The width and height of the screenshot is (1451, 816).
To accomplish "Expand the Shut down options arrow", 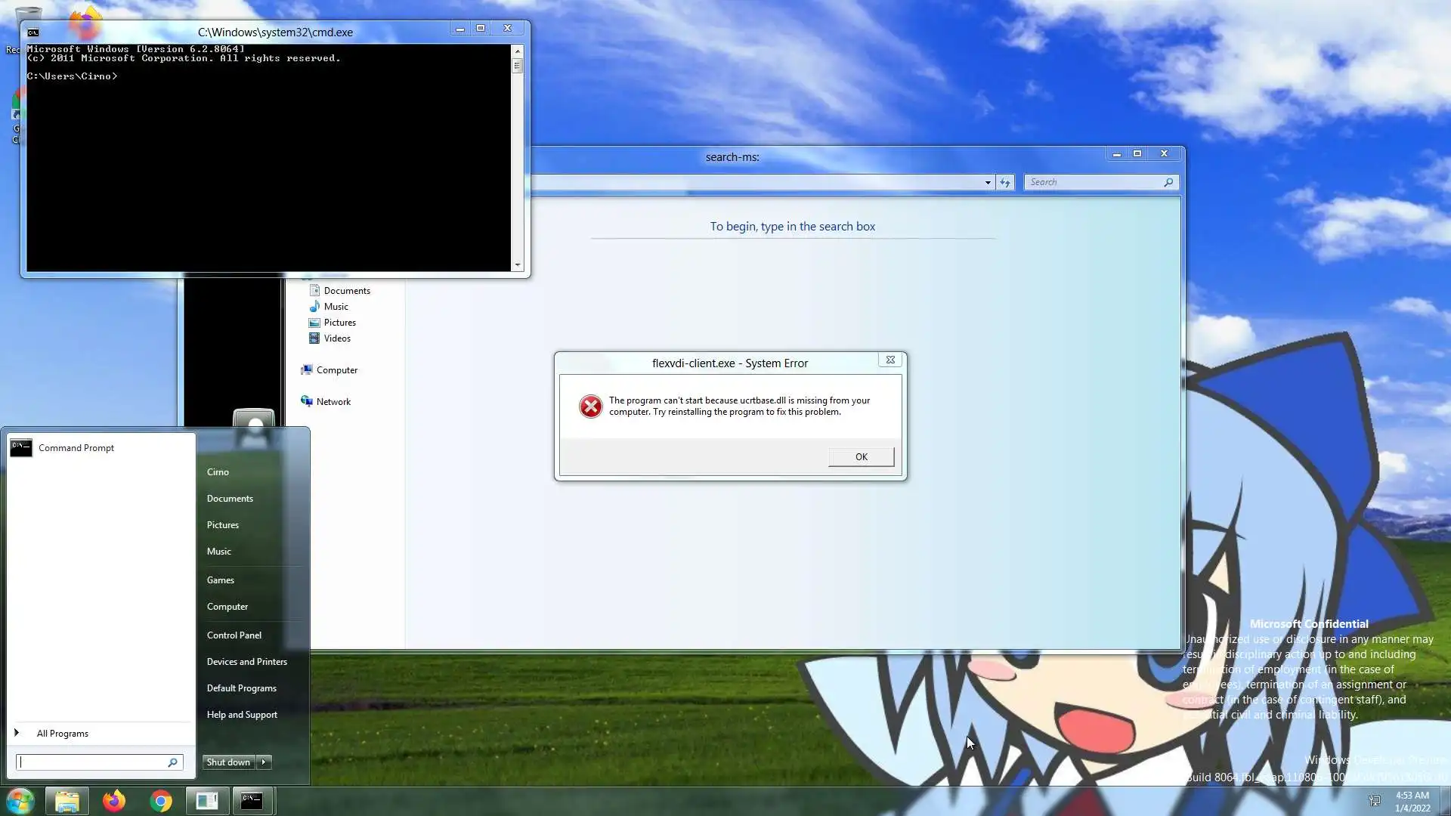I will coord(264,762).
